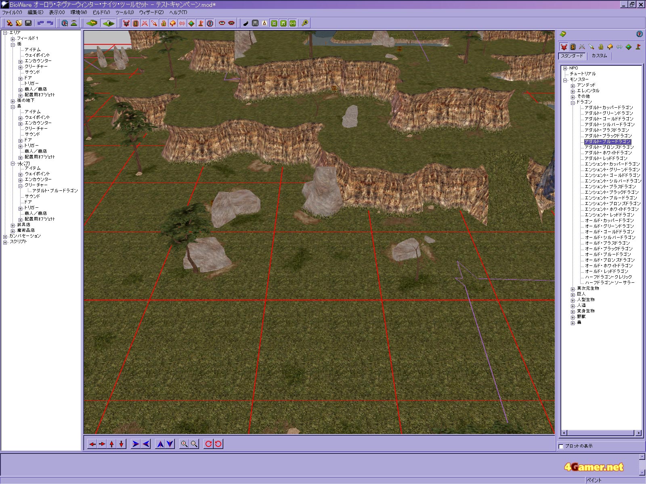Rotate the camera counter-clockwise with the red arrow
Viewport: 646px width, 484px height.
[x=218, y=444]
